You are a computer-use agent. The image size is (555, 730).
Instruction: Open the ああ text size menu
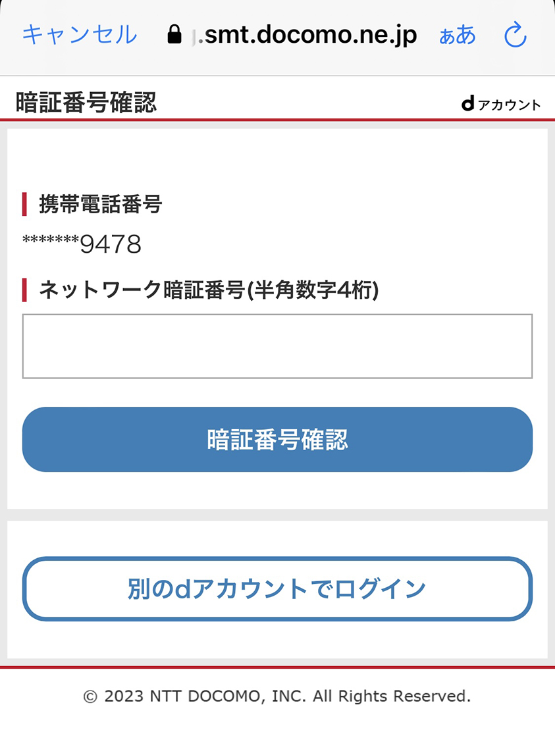tap(458, 36)
